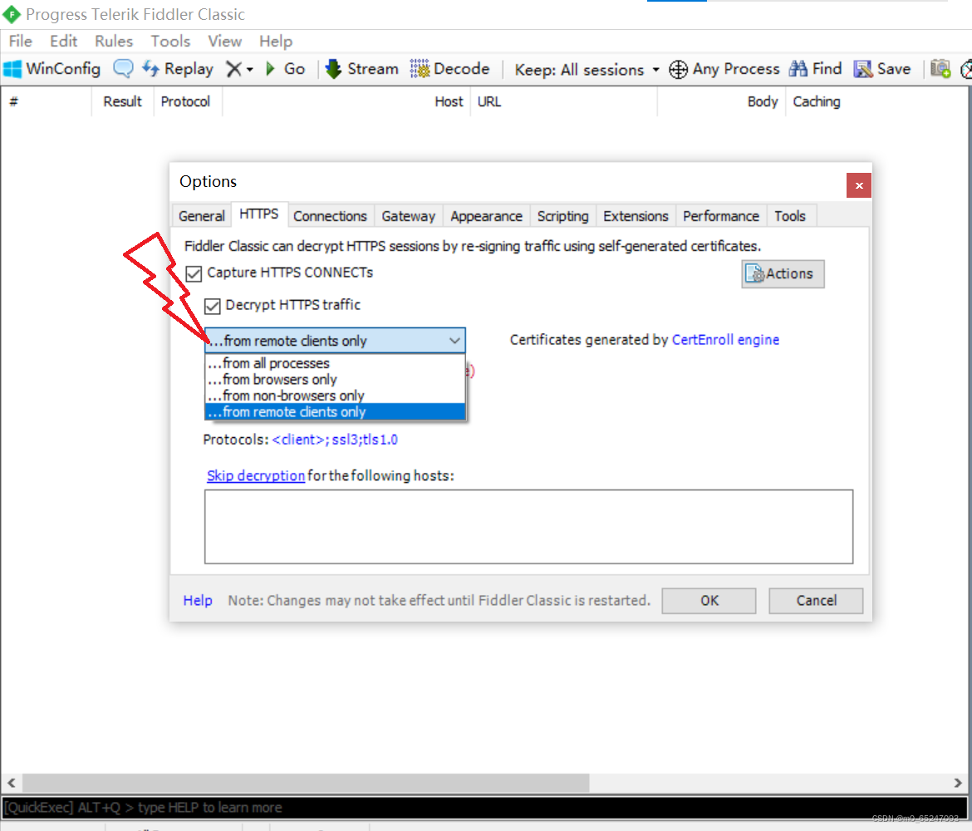Click the Remove sessions X icon
This screenshot has width=972, height=831.
click(233, 69)
